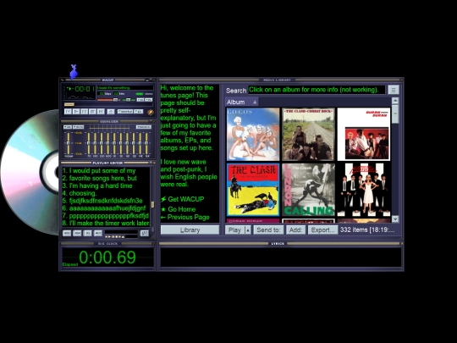Open the playlist list options button

click(x=144, y=233)
